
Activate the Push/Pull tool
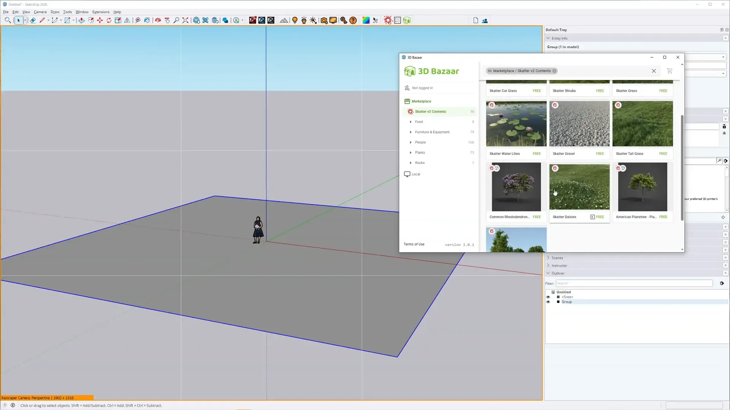pyautogui.click(x=81, y=20)
